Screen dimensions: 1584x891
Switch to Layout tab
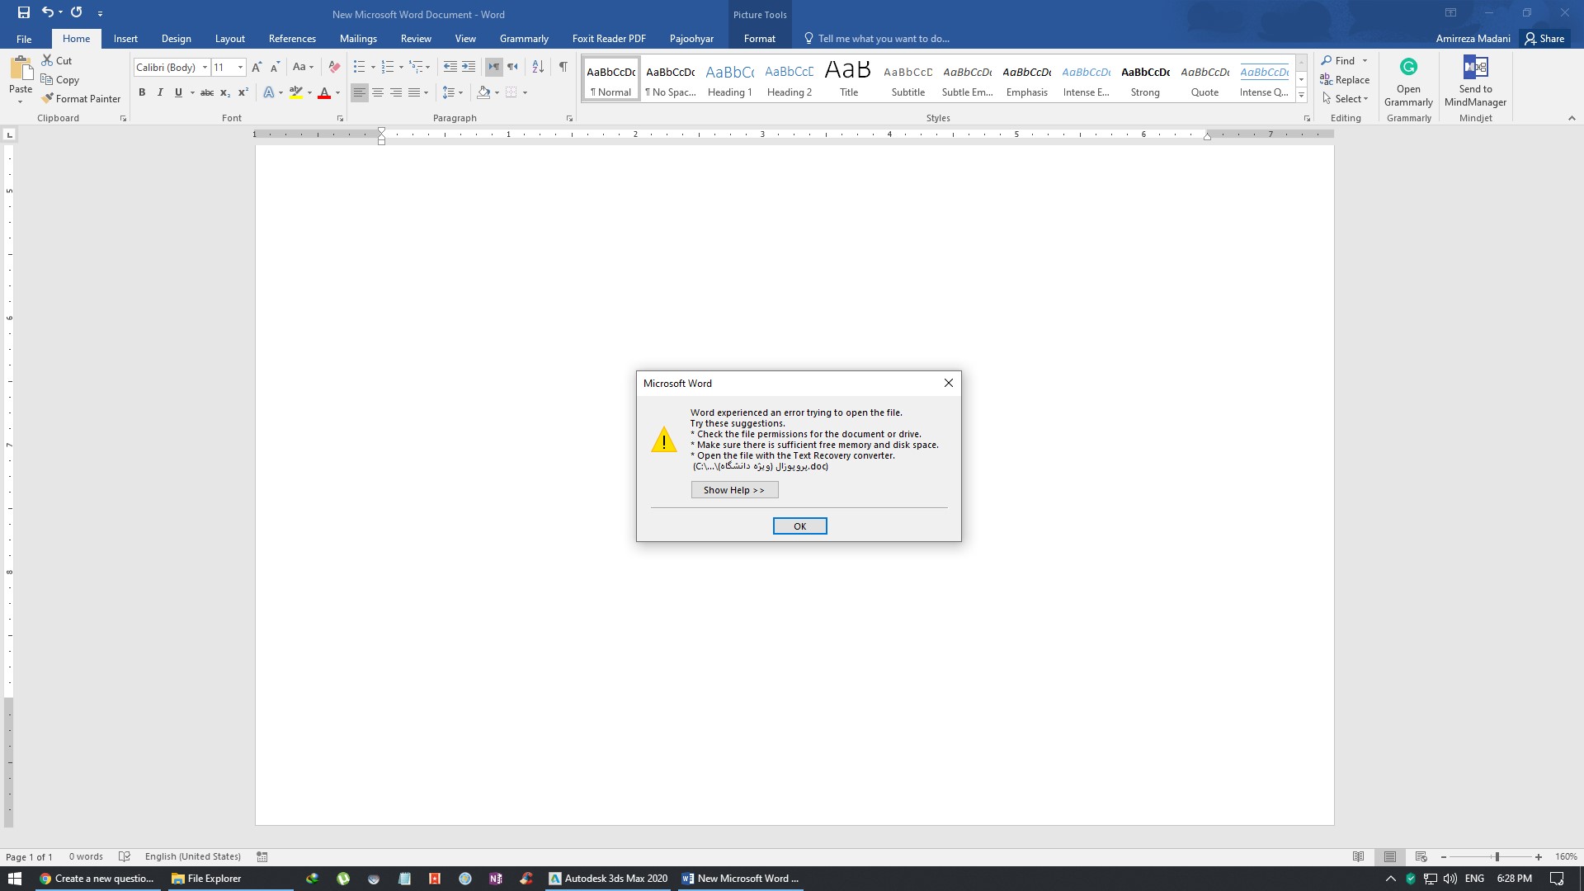[x=229, y=39]
